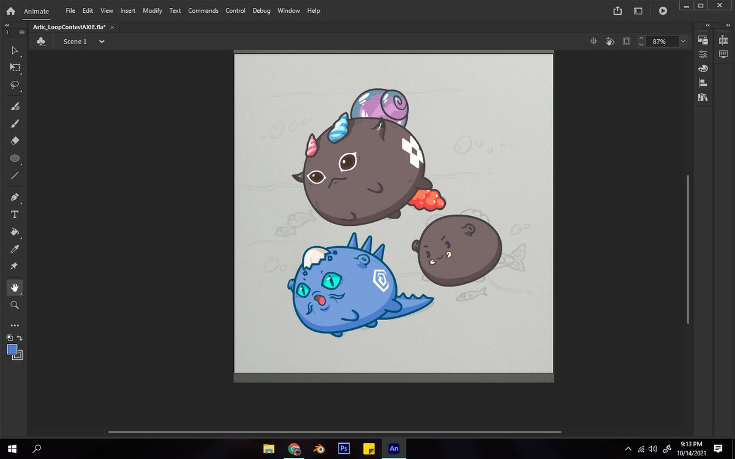Screen dimensions: 735x459
Task: Open the Color palette panel icon
Action: pos(703,69)
